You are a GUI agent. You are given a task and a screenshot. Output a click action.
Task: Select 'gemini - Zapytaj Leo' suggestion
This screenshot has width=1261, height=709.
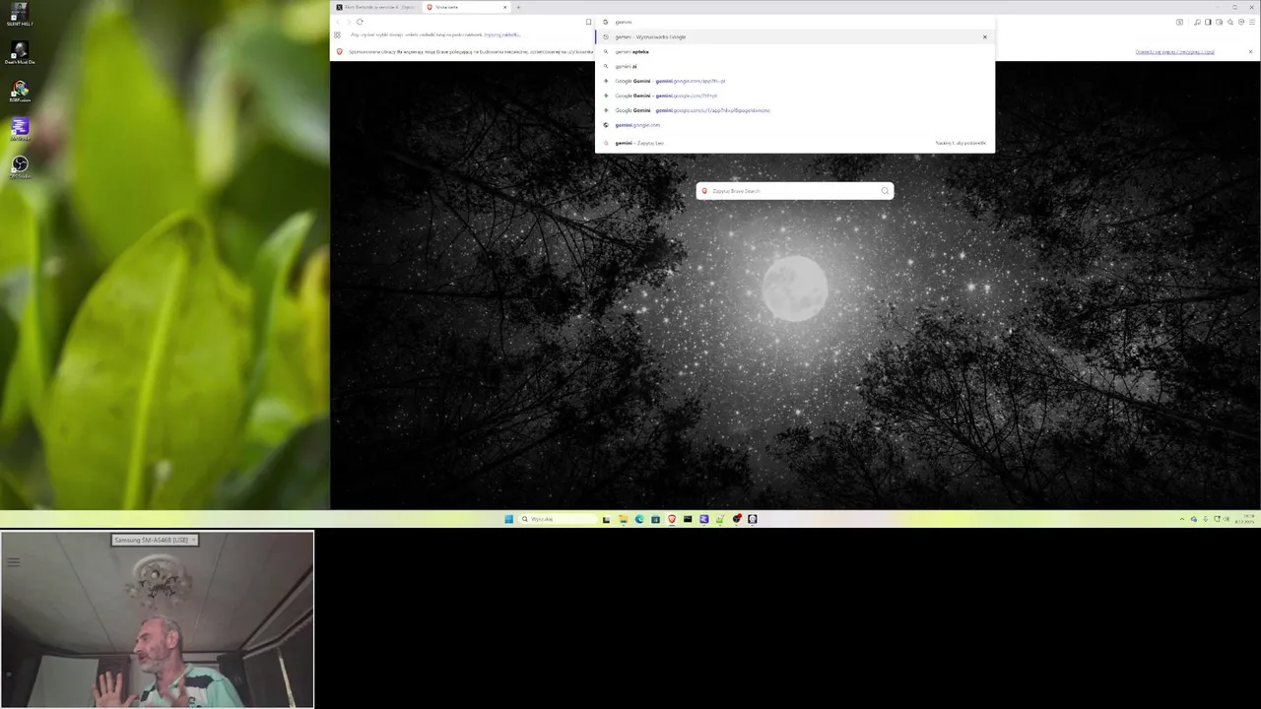795,143
